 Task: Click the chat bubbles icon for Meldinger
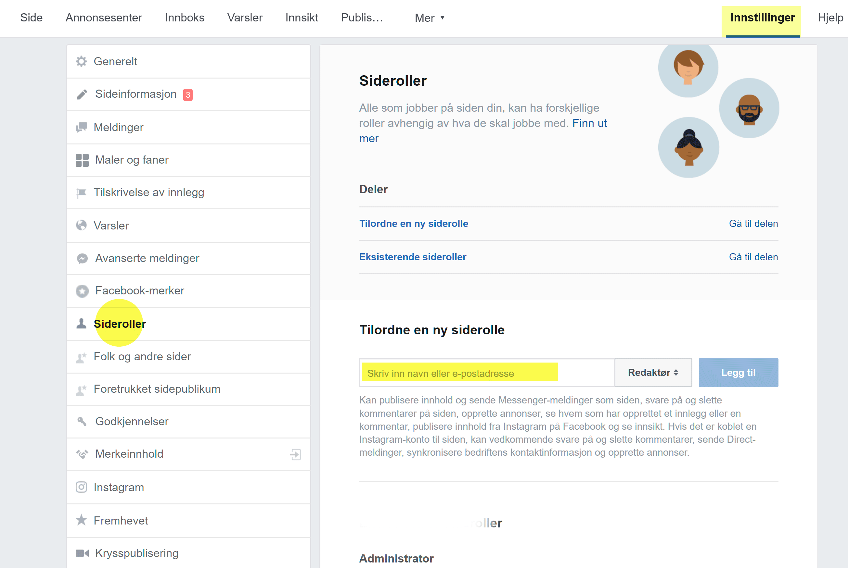point(82,127)
